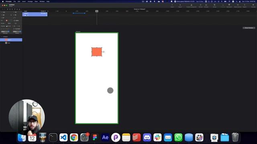
Task: Open Slack from the dock
Action: pyautogui.click(x=157, y=138)
